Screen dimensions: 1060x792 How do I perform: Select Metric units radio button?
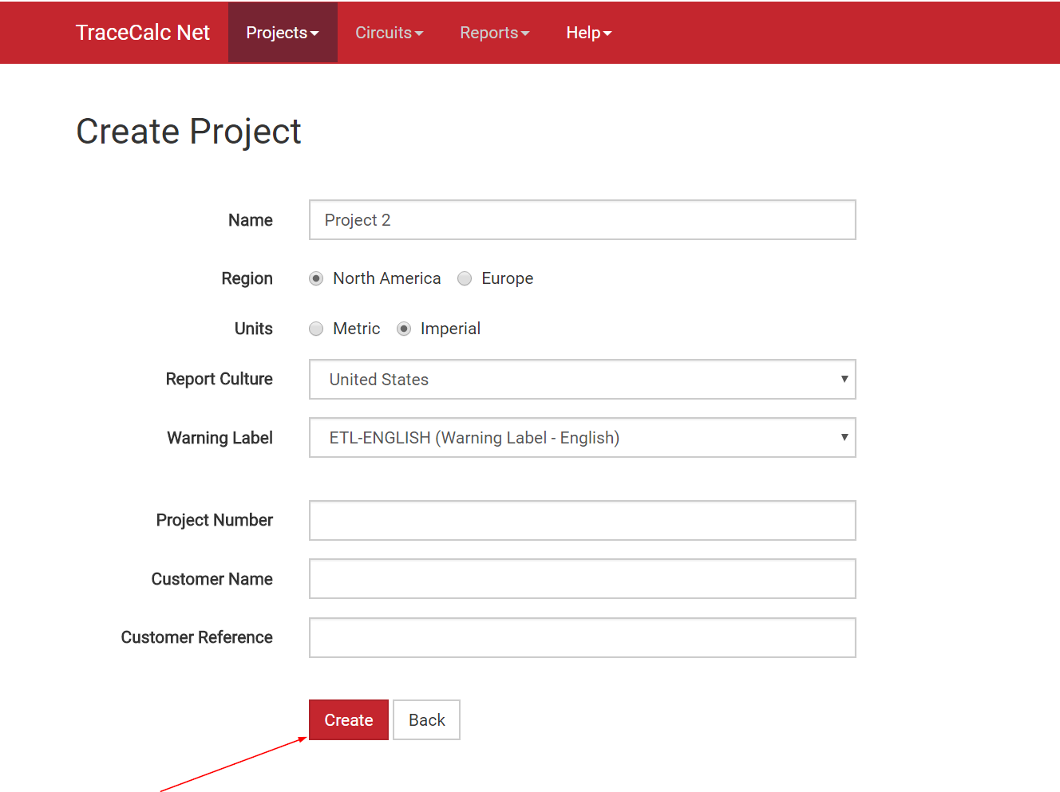pyautogui.click(x=317, y=329)
